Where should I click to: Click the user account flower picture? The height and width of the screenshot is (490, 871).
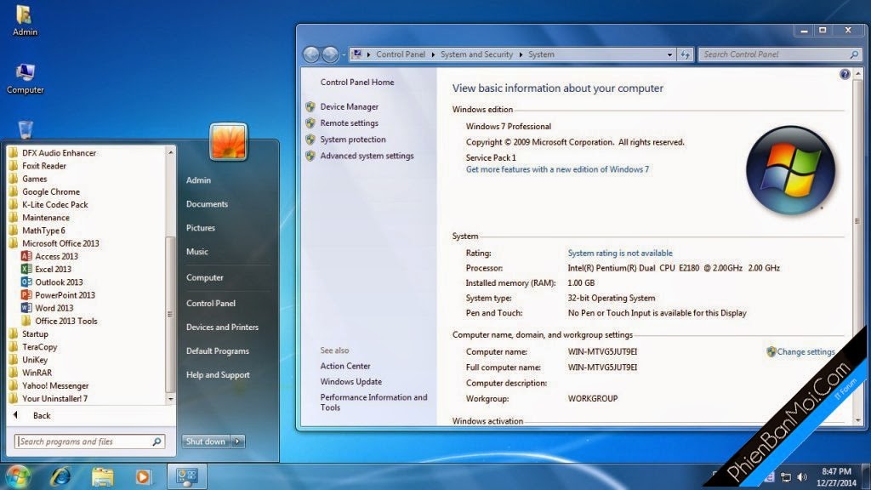pos(228,142)
